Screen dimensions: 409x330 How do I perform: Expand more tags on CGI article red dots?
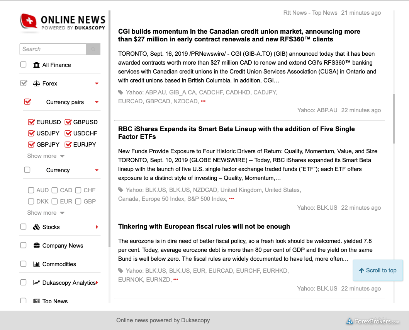(203, 101)
